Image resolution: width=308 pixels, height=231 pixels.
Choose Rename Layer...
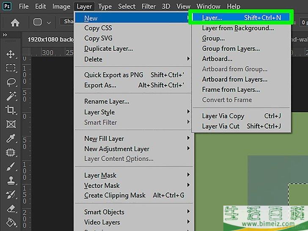pos(133,102)
